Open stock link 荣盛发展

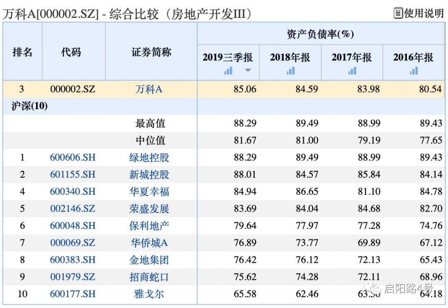click(149, 208)
